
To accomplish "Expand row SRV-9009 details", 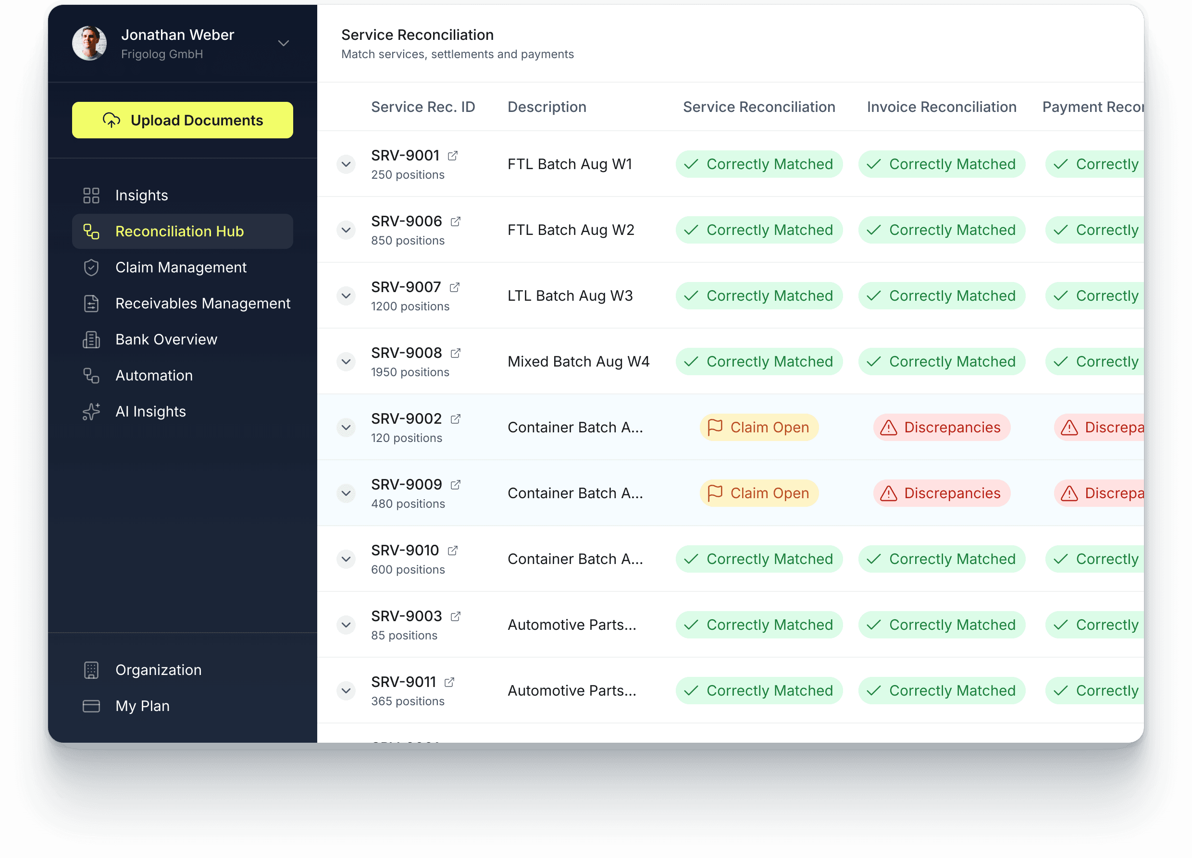I will 346,493.
